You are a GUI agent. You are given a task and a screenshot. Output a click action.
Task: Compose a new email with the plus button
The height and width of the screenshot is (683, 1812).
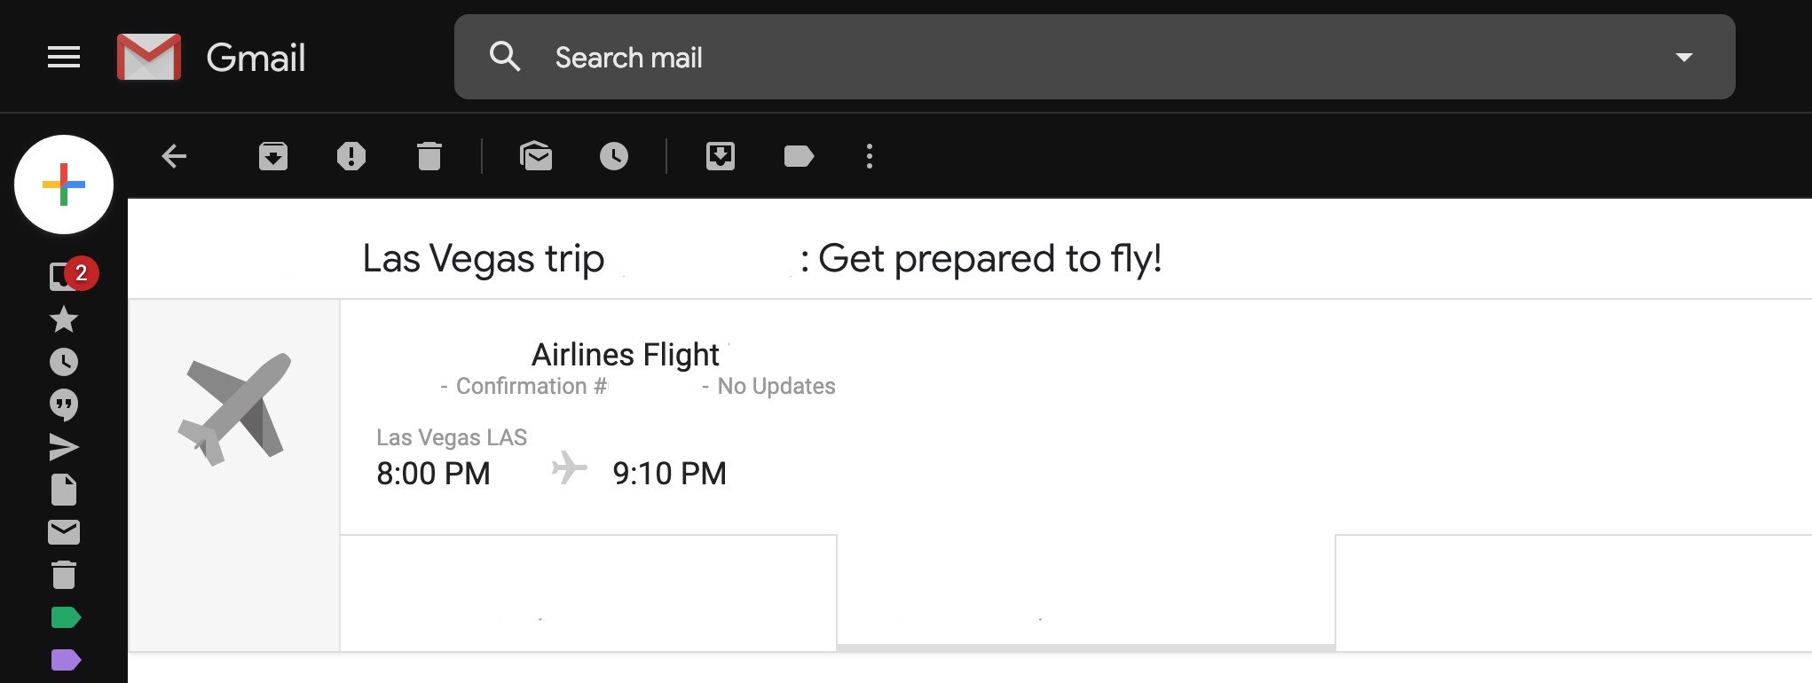pos(63,184)
